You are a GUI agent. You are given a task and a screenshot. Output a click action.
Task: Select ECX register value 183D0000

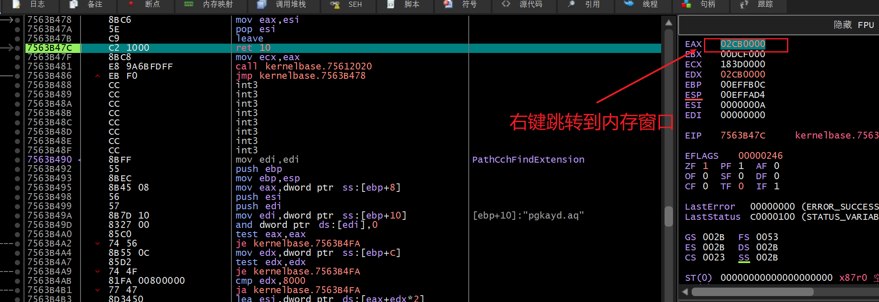click(743, 64)
